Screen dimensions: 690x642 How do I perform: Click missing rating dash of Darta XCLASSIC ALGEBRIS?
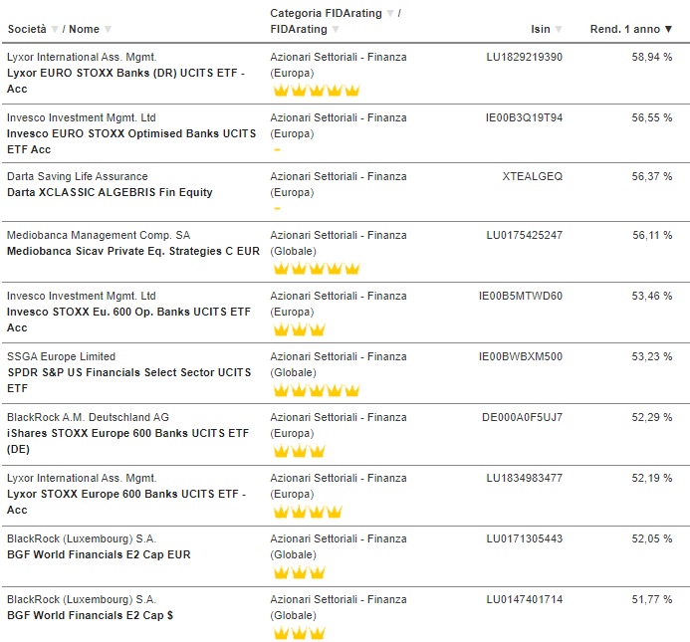click(x=277, y=209)
